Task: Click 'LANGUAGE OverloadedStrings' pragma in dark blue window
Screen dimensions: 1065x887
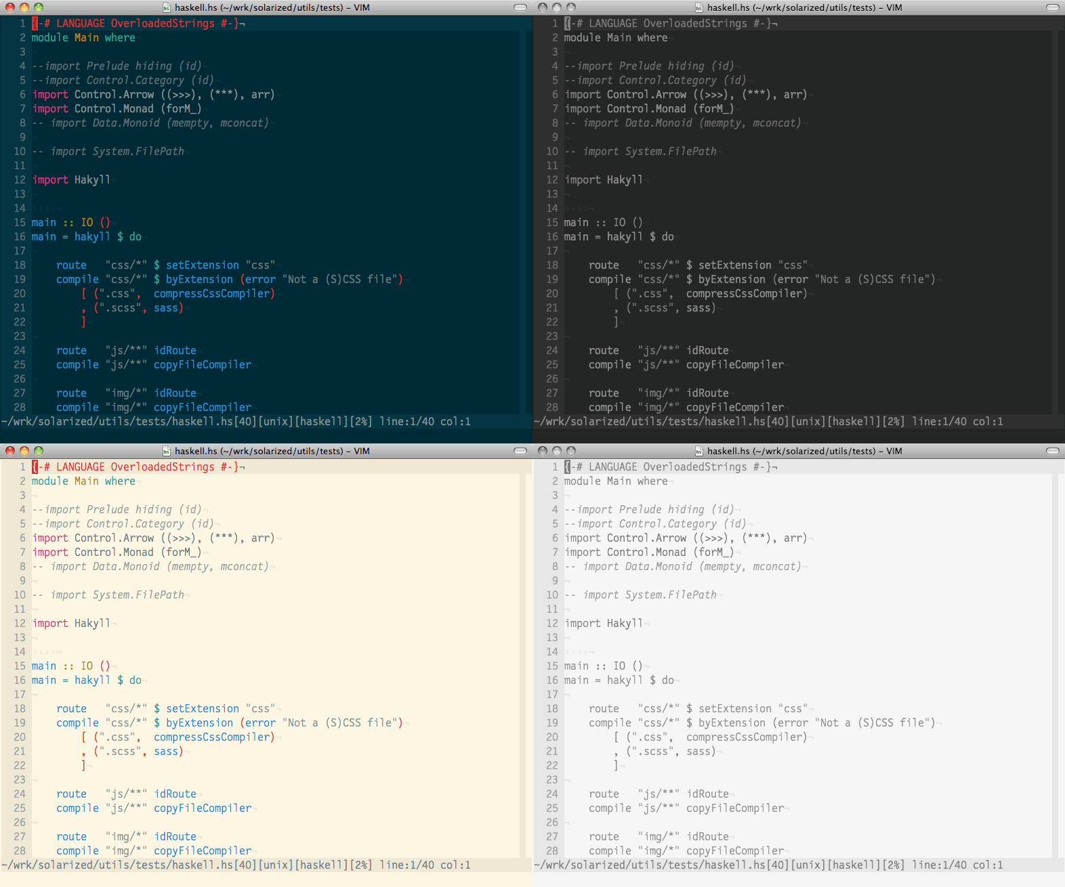Action: (135, 23)
